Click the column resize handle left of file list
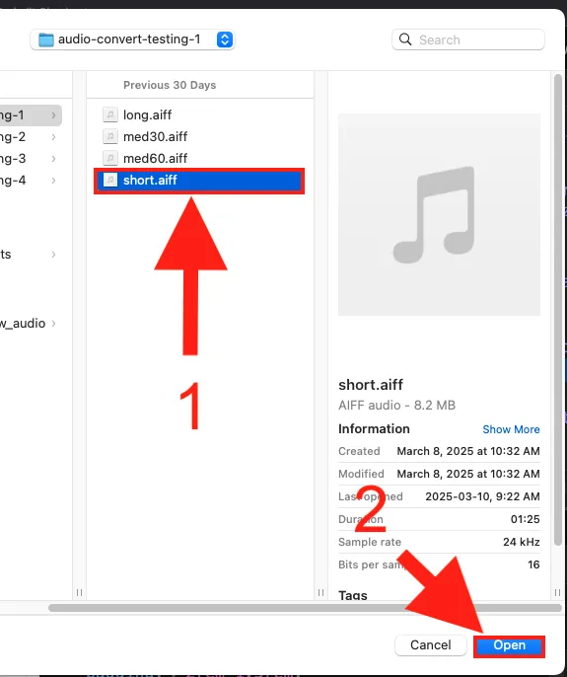The width and height of the screenshot is (567, 677). tap(79, 592)
